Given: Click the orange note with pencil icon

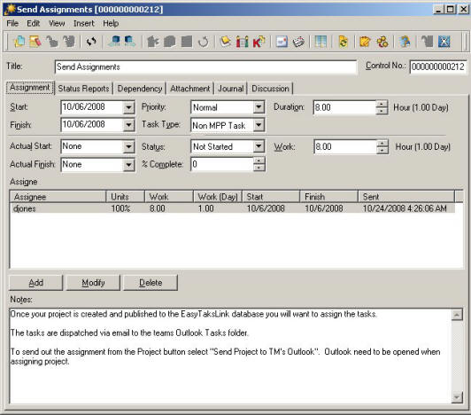Looking at the screenshot, I should point(366,42).
